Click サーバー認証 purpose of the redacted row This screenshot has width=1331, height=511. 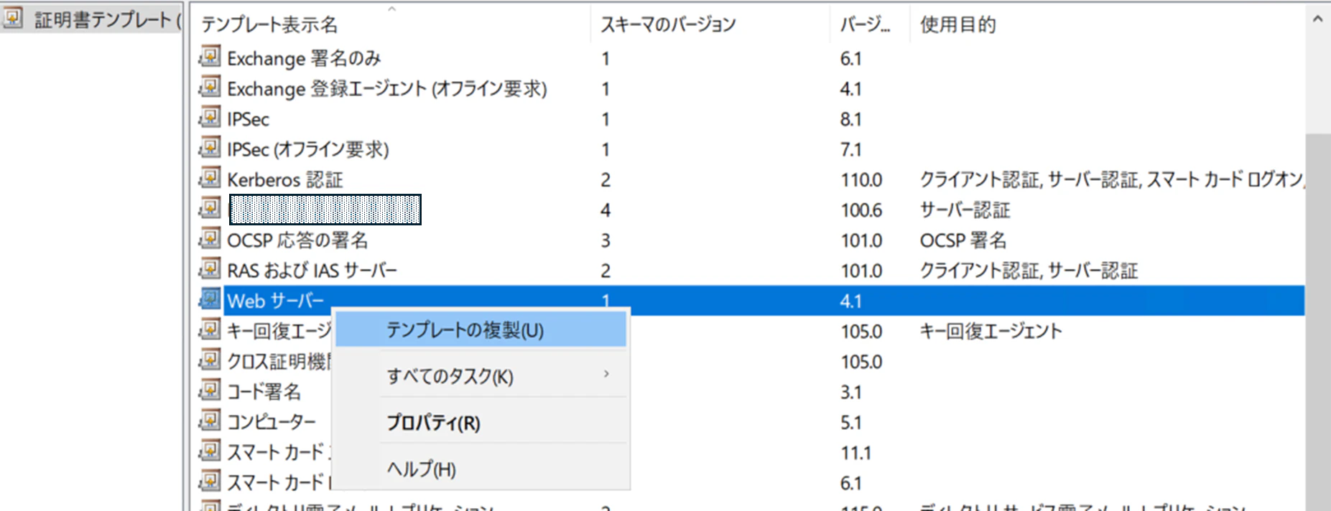coord(965,210)
